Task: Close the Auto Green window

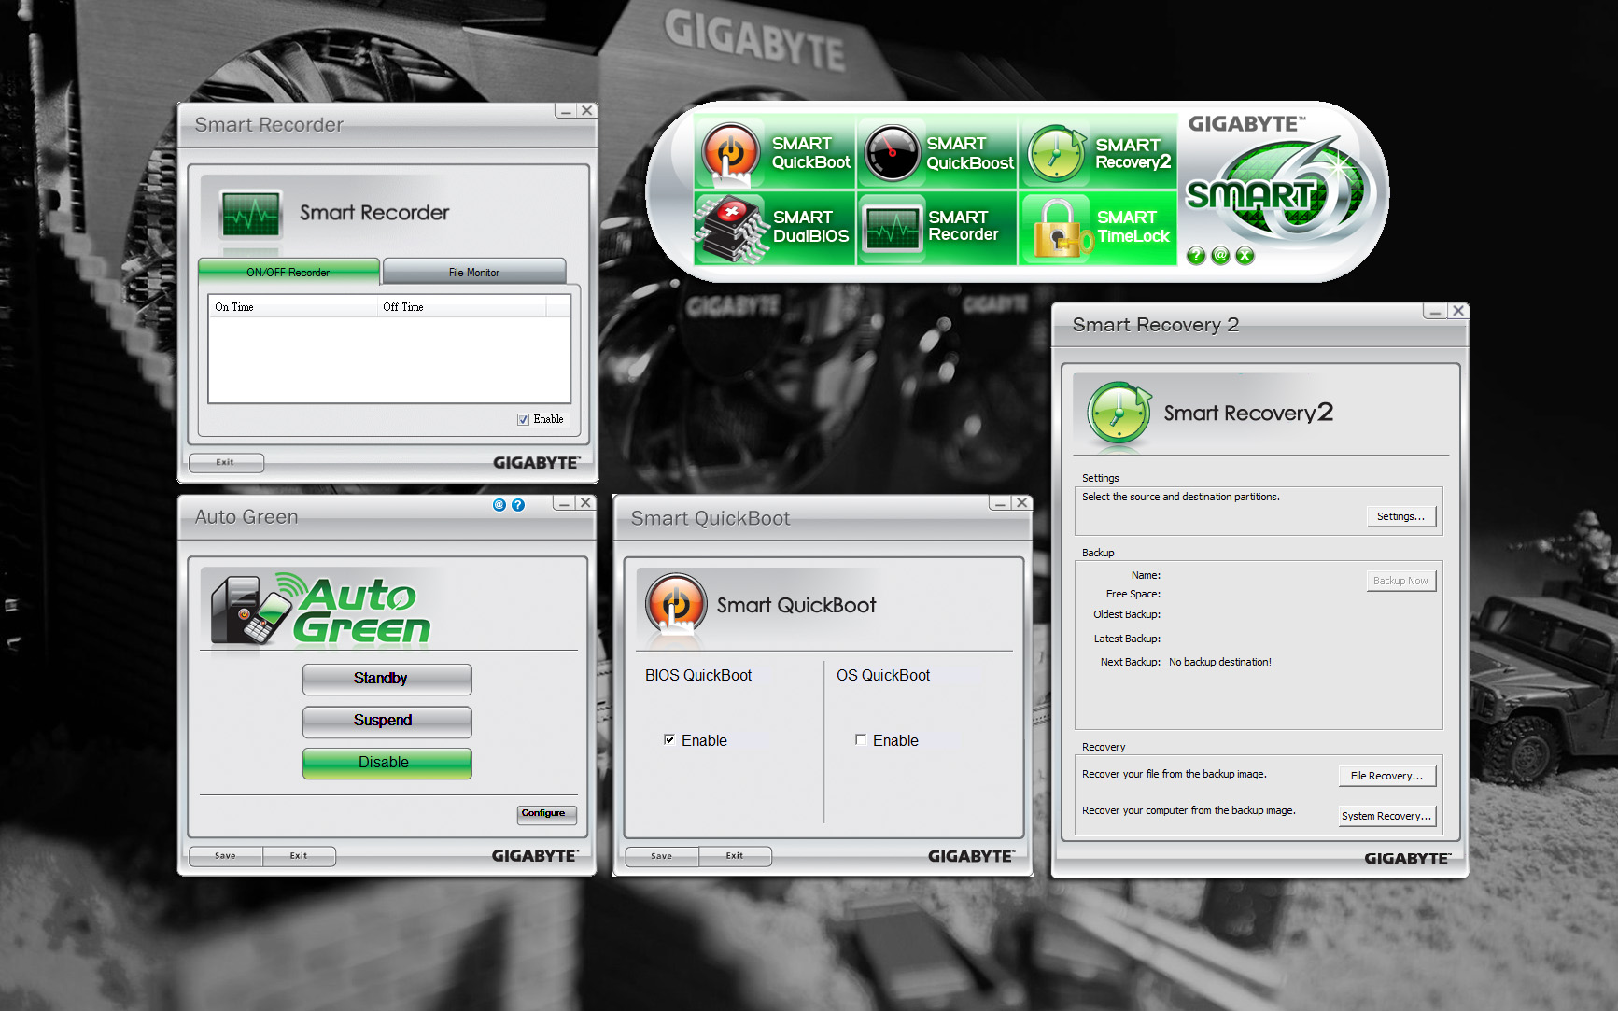Action: click(585, 502)
